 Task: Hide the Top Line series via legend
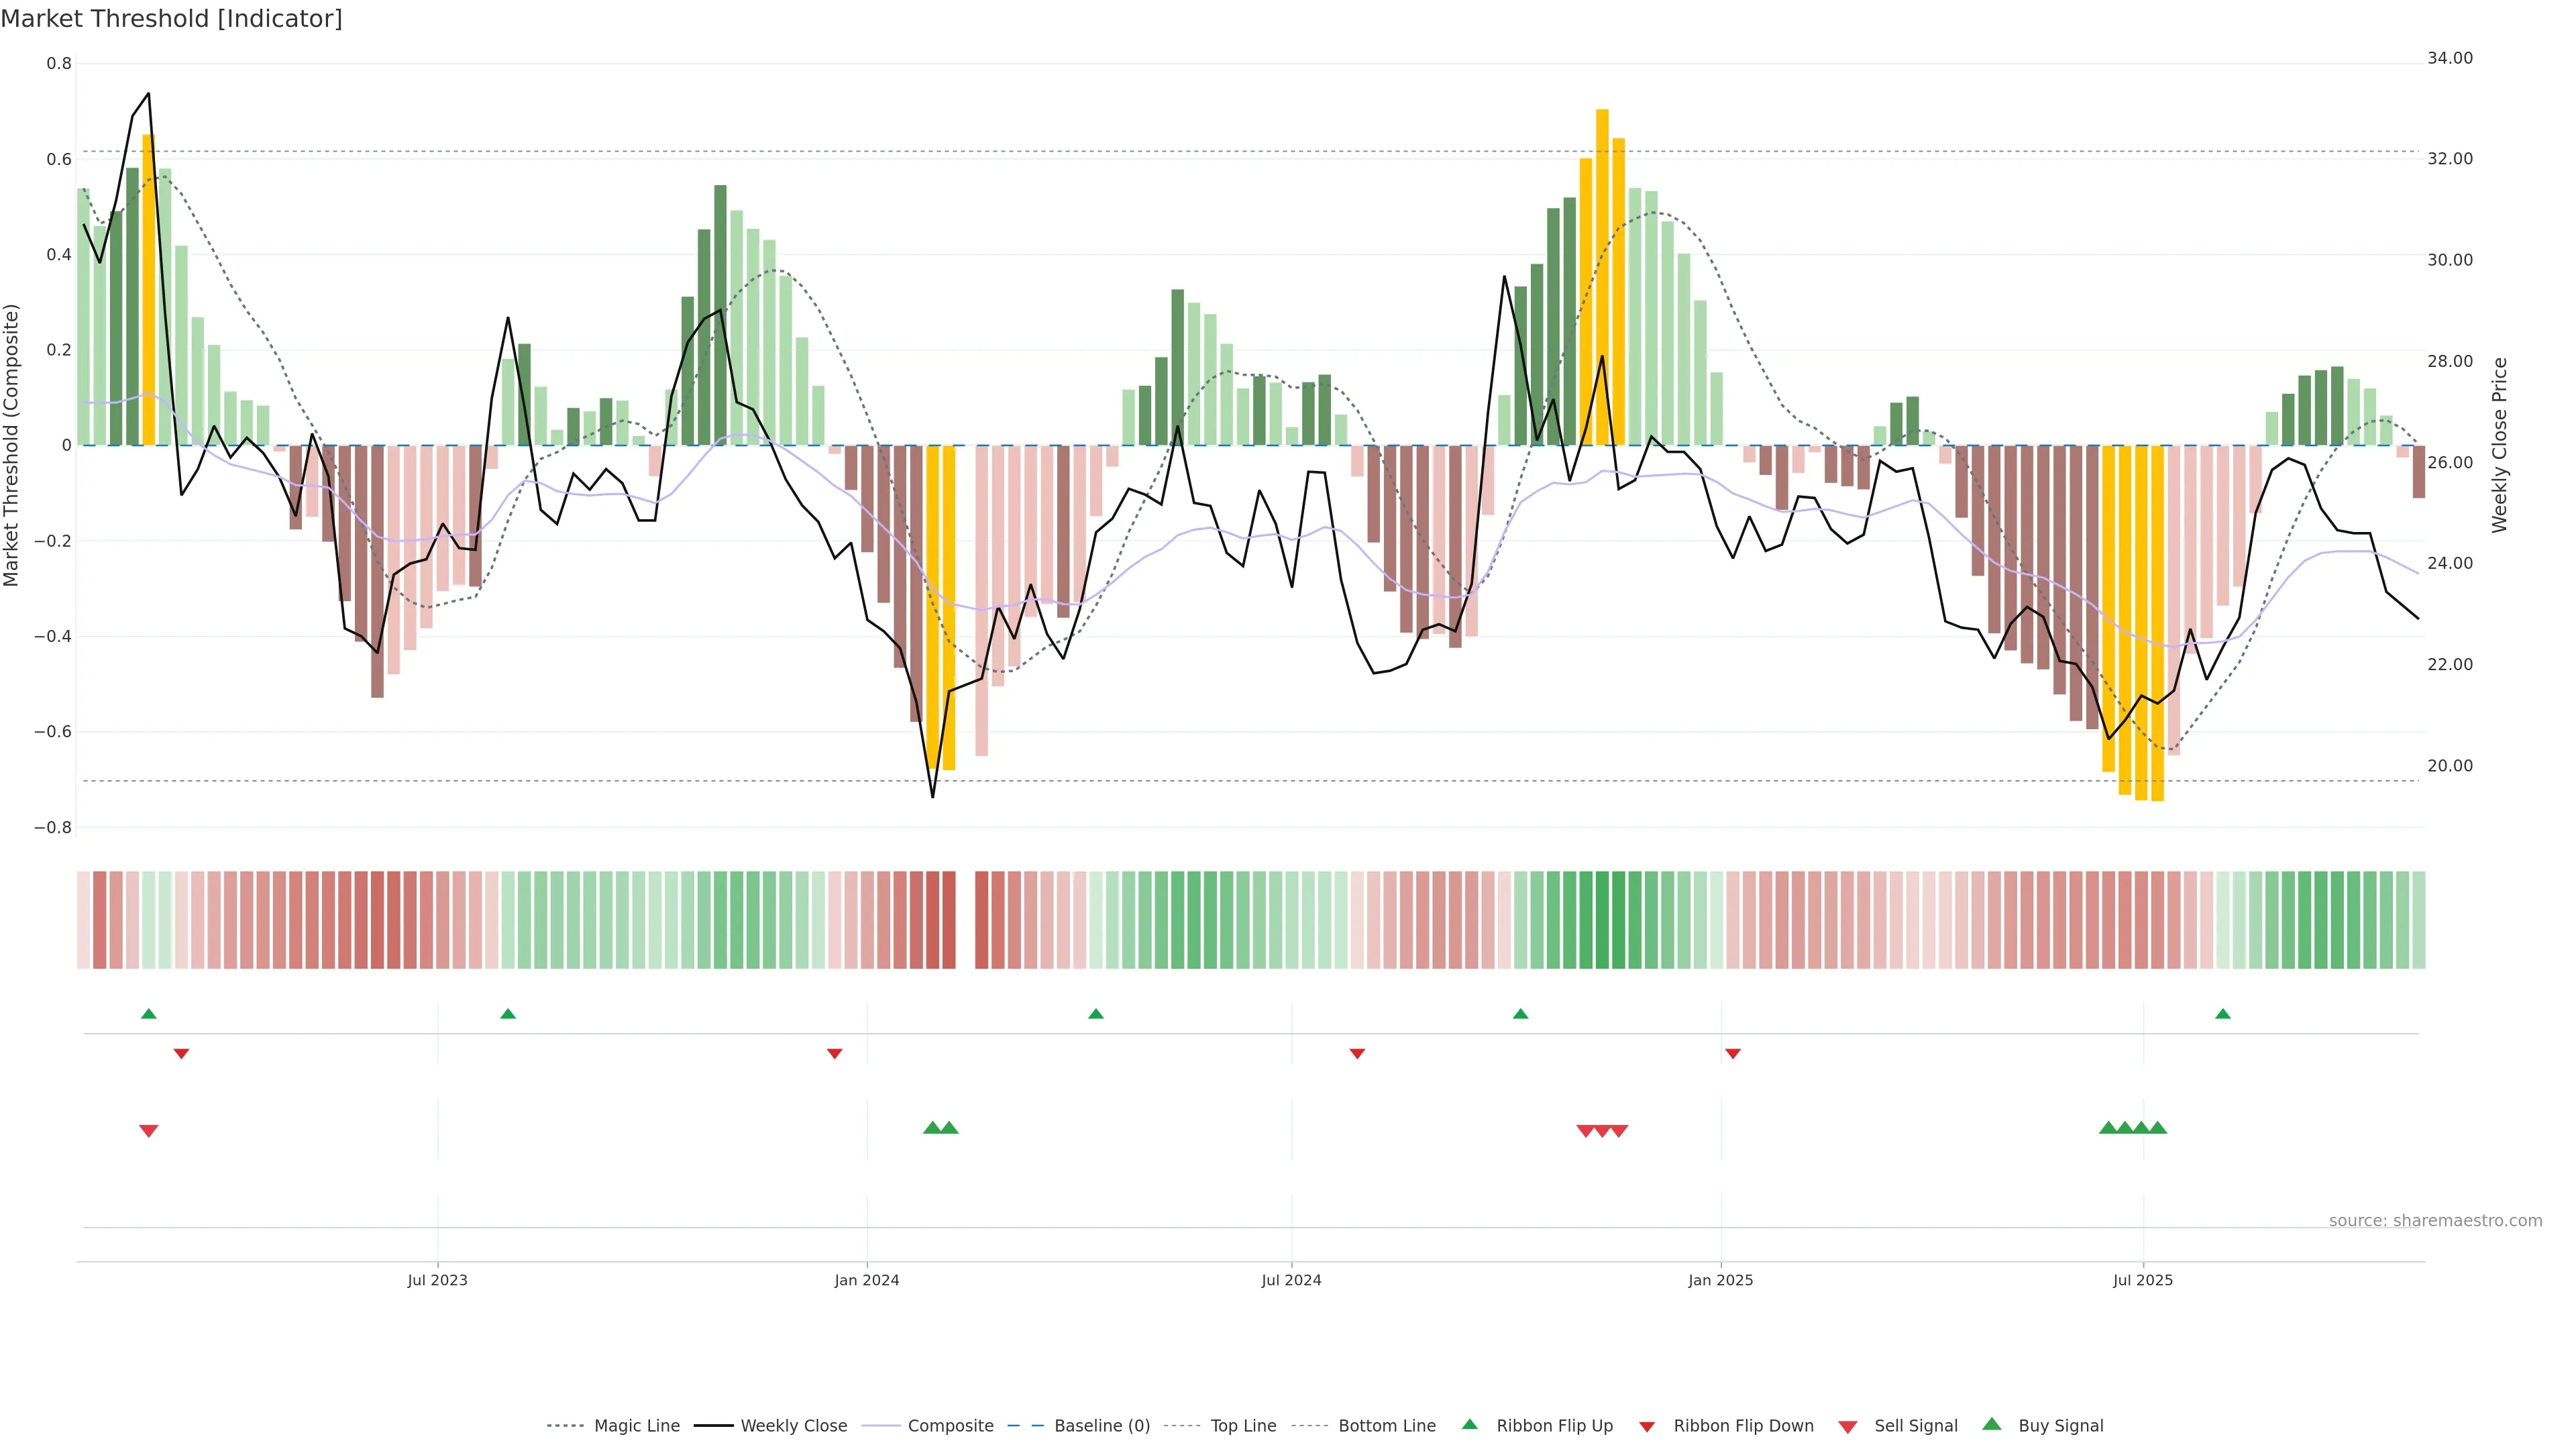pyautogui.click(x=1243, y=1426)
